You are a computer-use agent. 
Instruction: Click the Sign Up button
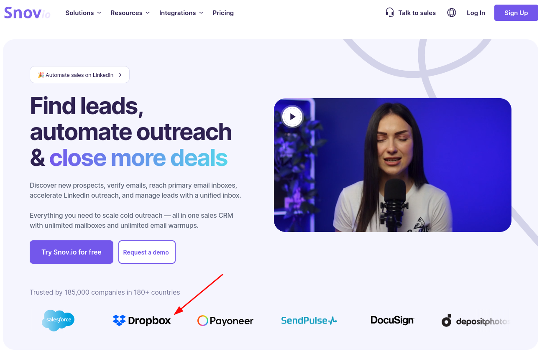point(516,13)
